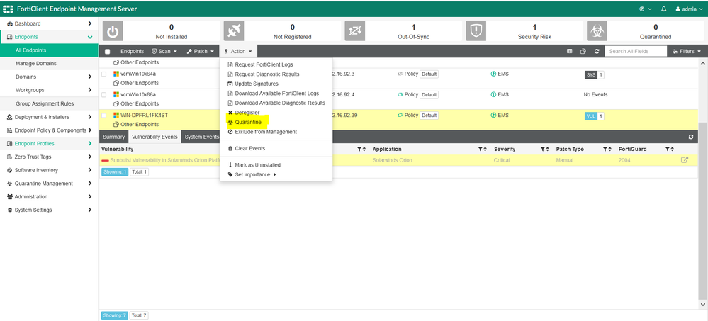Open the Sunburst vulnerability external link icon

685,160
